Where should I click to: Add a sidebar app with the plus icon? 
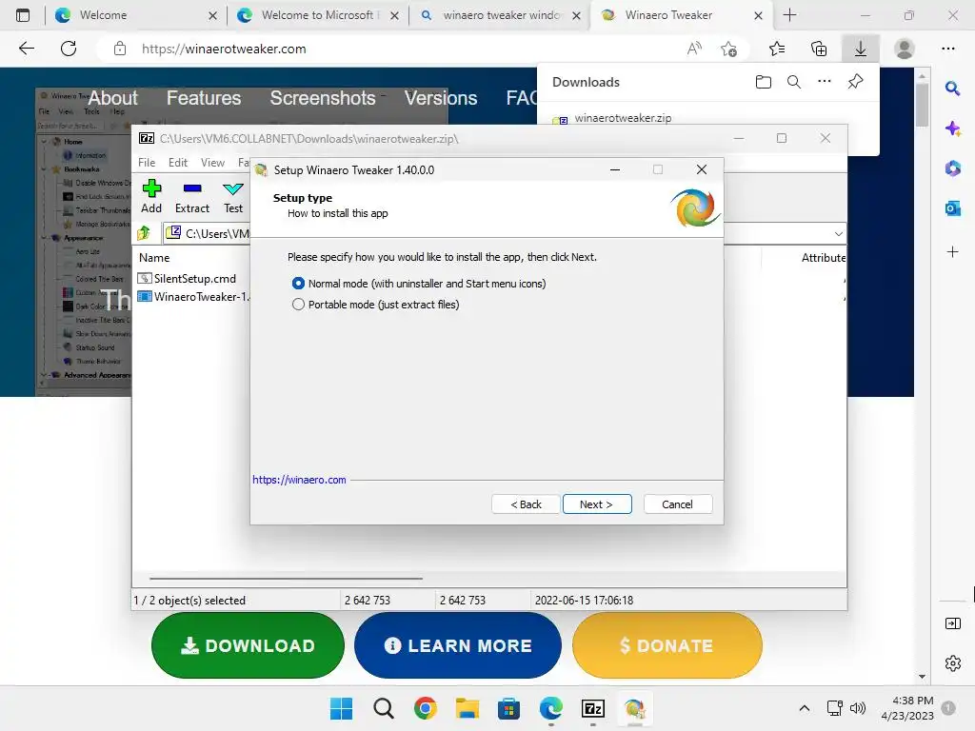(952, 251)
